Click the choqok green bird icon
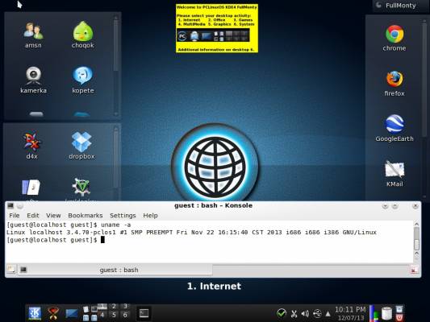Image resolution: width=430 pixels, height=322 pixels. pyautogui.click(x=82, y=35)
